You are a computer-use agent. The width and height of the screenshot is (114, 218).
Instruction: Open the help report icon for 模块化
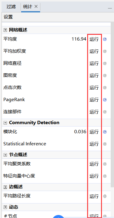tap(105, 132)
